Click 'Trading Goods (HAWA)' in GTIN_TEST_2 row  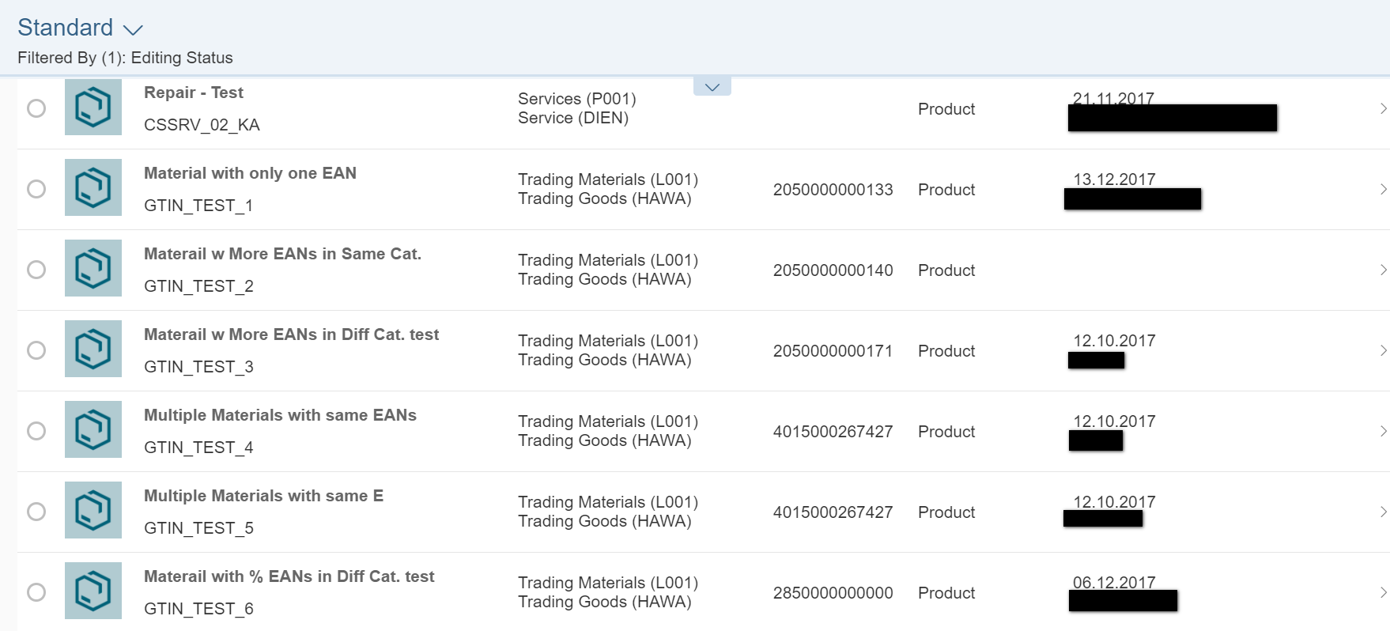pos(605,279)
